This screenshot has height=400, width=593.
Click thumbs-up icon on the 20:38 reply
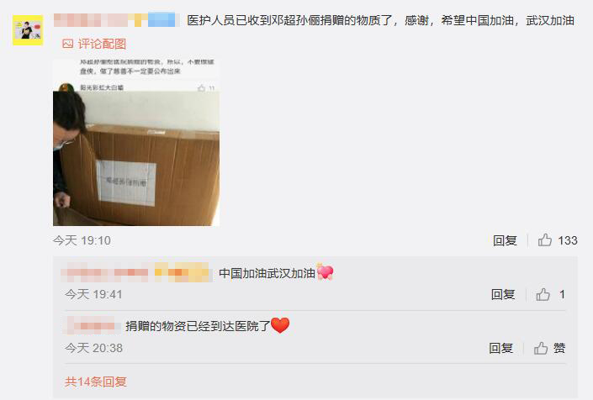coord(541,348)
